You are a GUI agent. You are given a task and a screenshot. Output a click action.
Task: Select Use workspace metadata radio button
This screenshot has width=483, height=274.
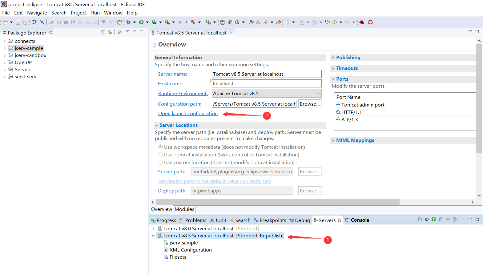160,147
